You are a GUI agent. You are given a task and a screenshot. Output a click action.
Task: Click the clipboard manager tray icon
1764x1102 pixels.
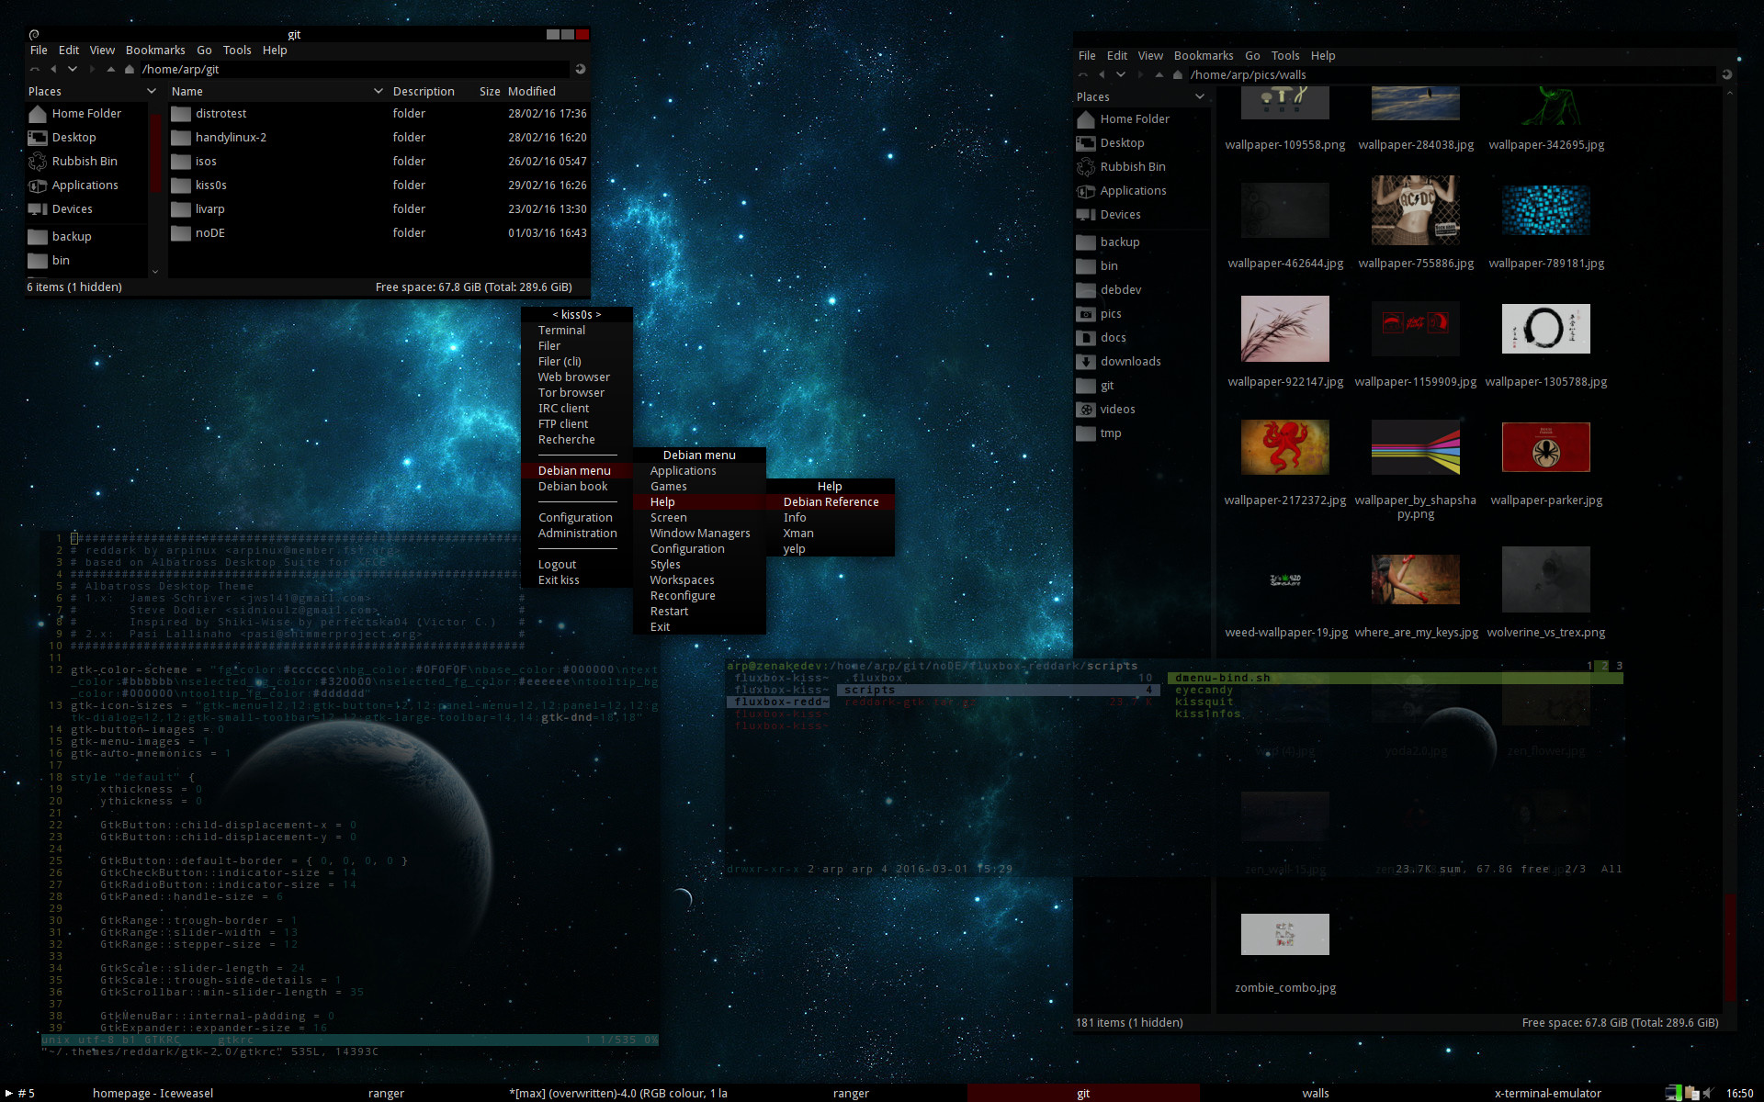point(1691,1093)
